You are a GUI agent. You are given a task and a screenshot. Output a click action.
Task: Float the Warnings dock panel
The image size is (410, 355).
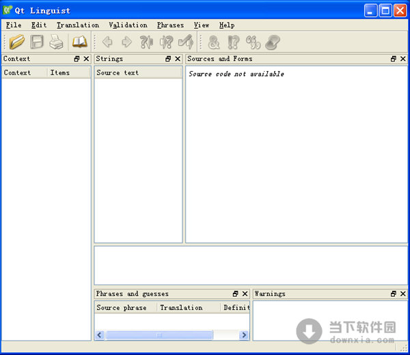tap(394, 293)
